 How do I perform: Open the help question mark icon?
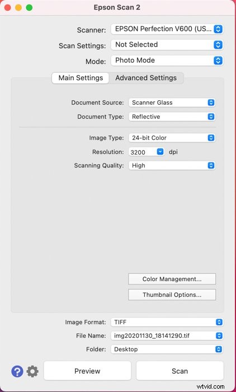click(x=17, y=371)
